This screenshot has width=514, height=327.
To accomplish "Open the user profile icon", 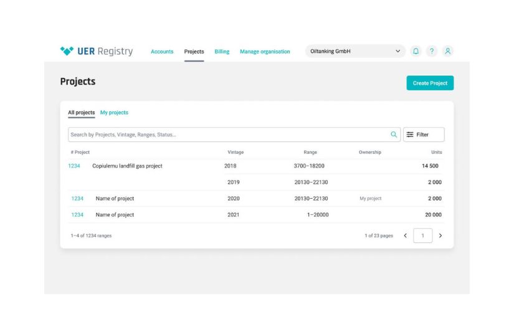I will tap(447, 51).
